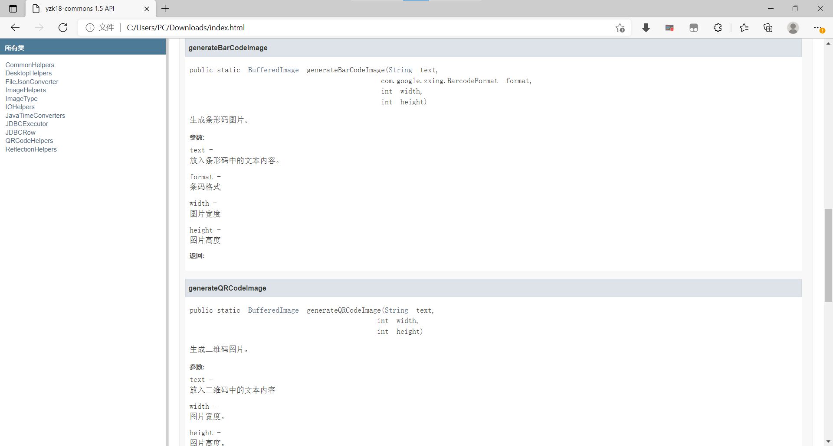
Task: Click the Back navigation arrow
Action: [15, 27]
